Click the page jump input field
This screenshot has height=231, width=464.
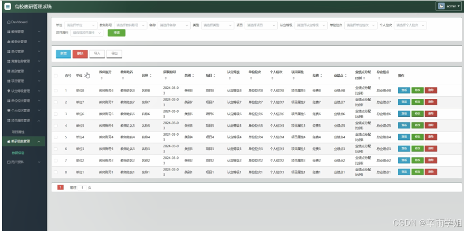[82, 187]
